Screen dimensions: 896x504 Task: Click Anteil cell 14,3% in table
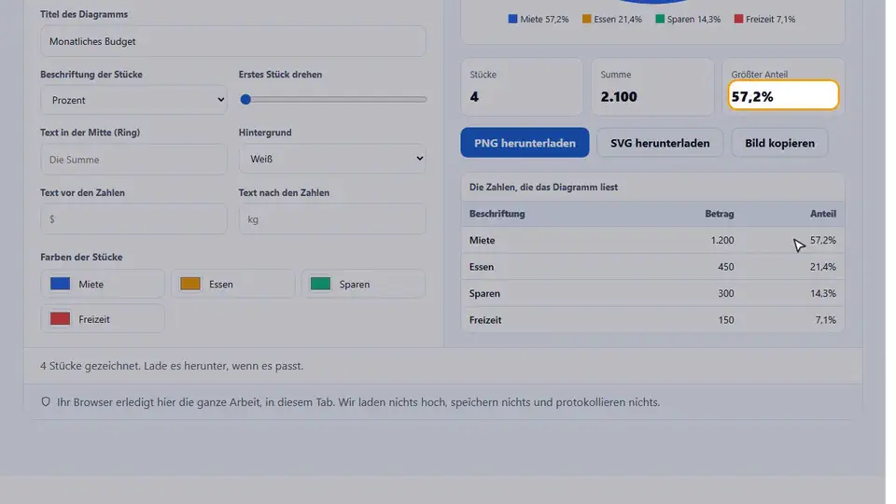823,293
